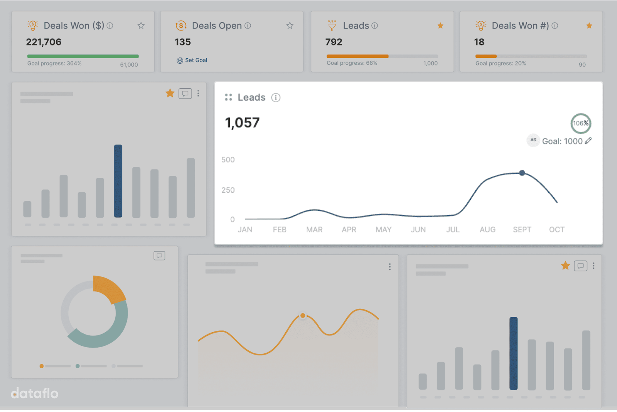Favorite the Deals Won ($) card via its star
Screen dimensions: 617x412
(141, 25)
